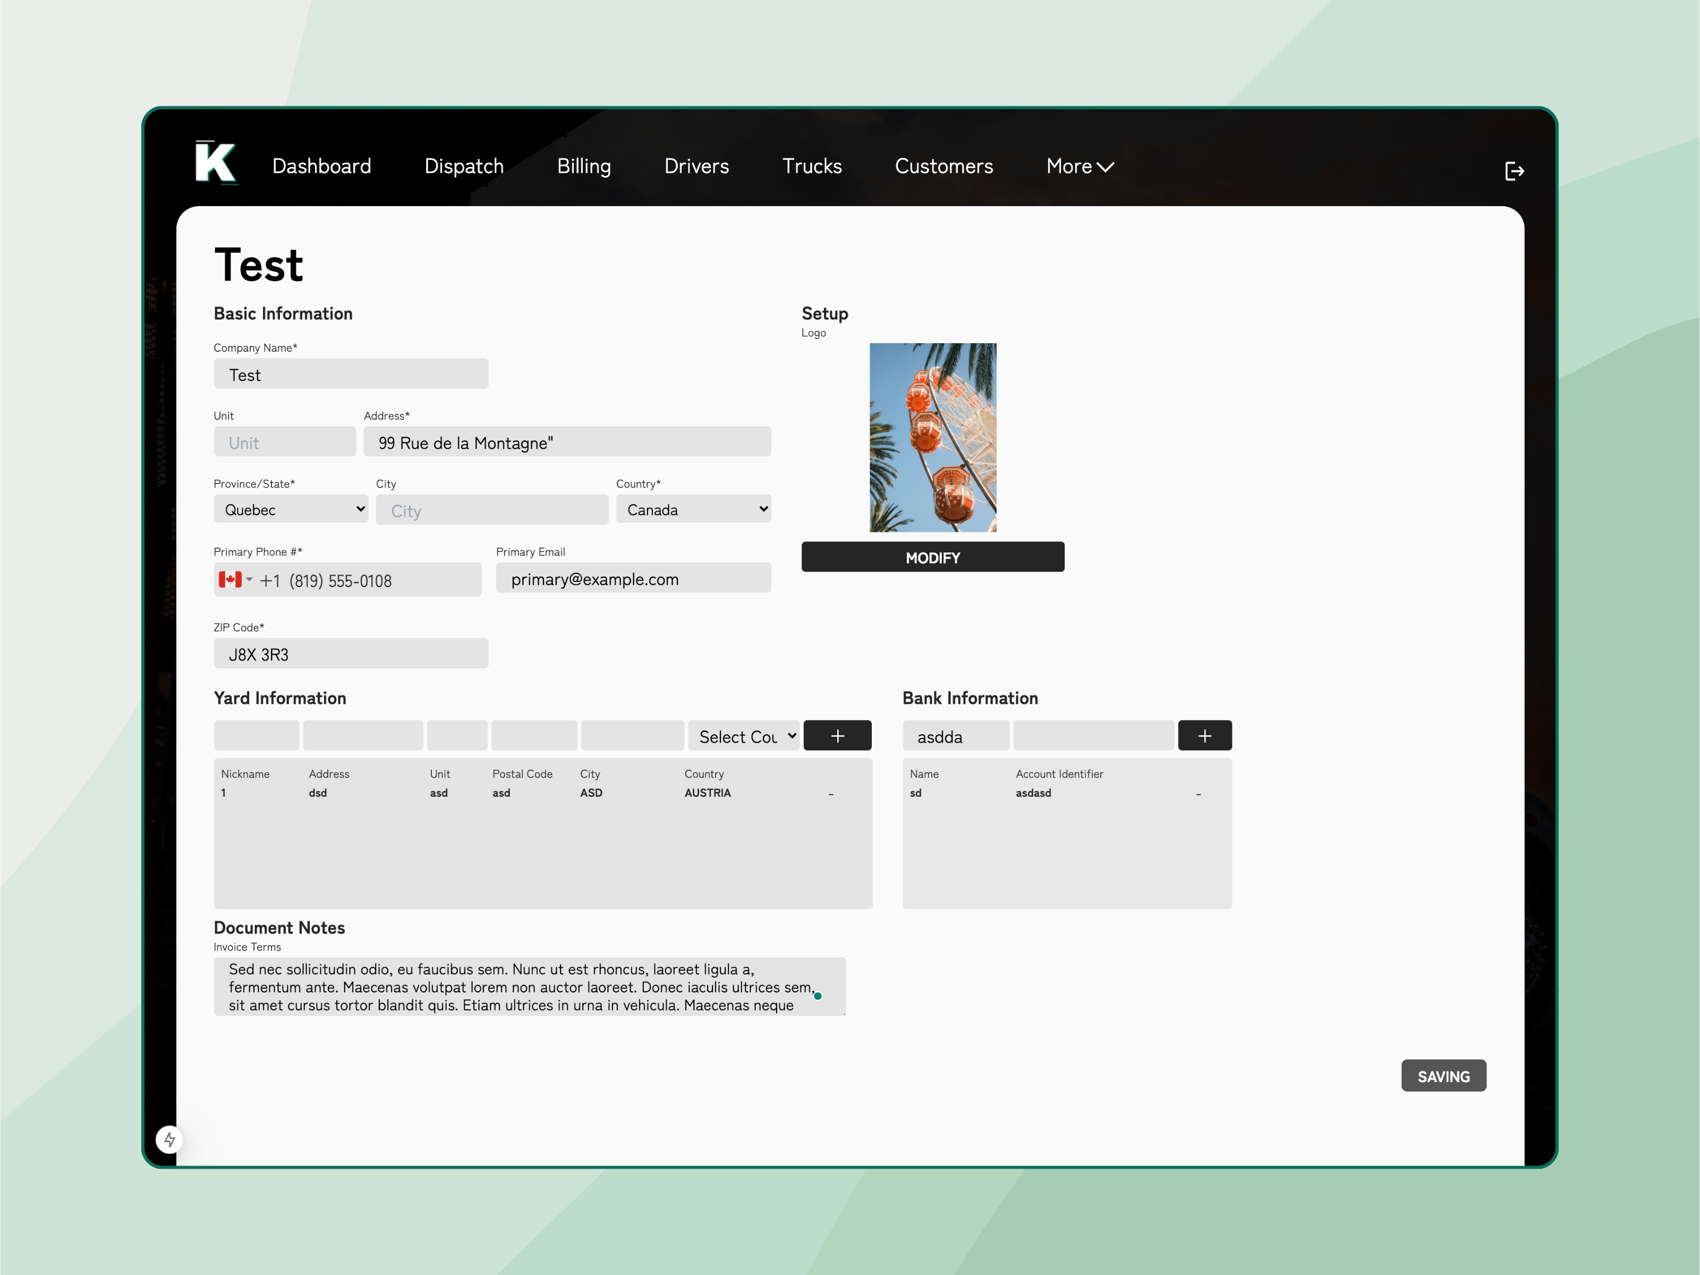This screenshot has width=1700, height=1275.
Task: Expand the yard Select Country dropdown
Action: 744,736
